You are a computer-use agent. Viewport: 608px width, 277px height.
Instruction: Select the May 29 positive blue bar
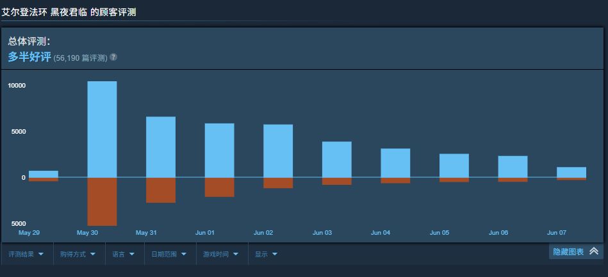pyautogui.click(x=44, y=174)
